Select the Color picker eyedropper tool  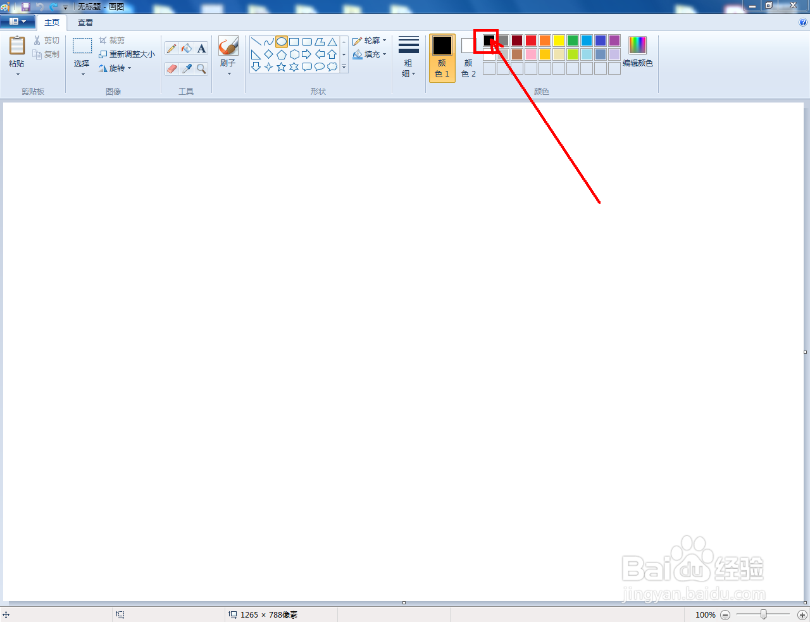tap(187, 68)
